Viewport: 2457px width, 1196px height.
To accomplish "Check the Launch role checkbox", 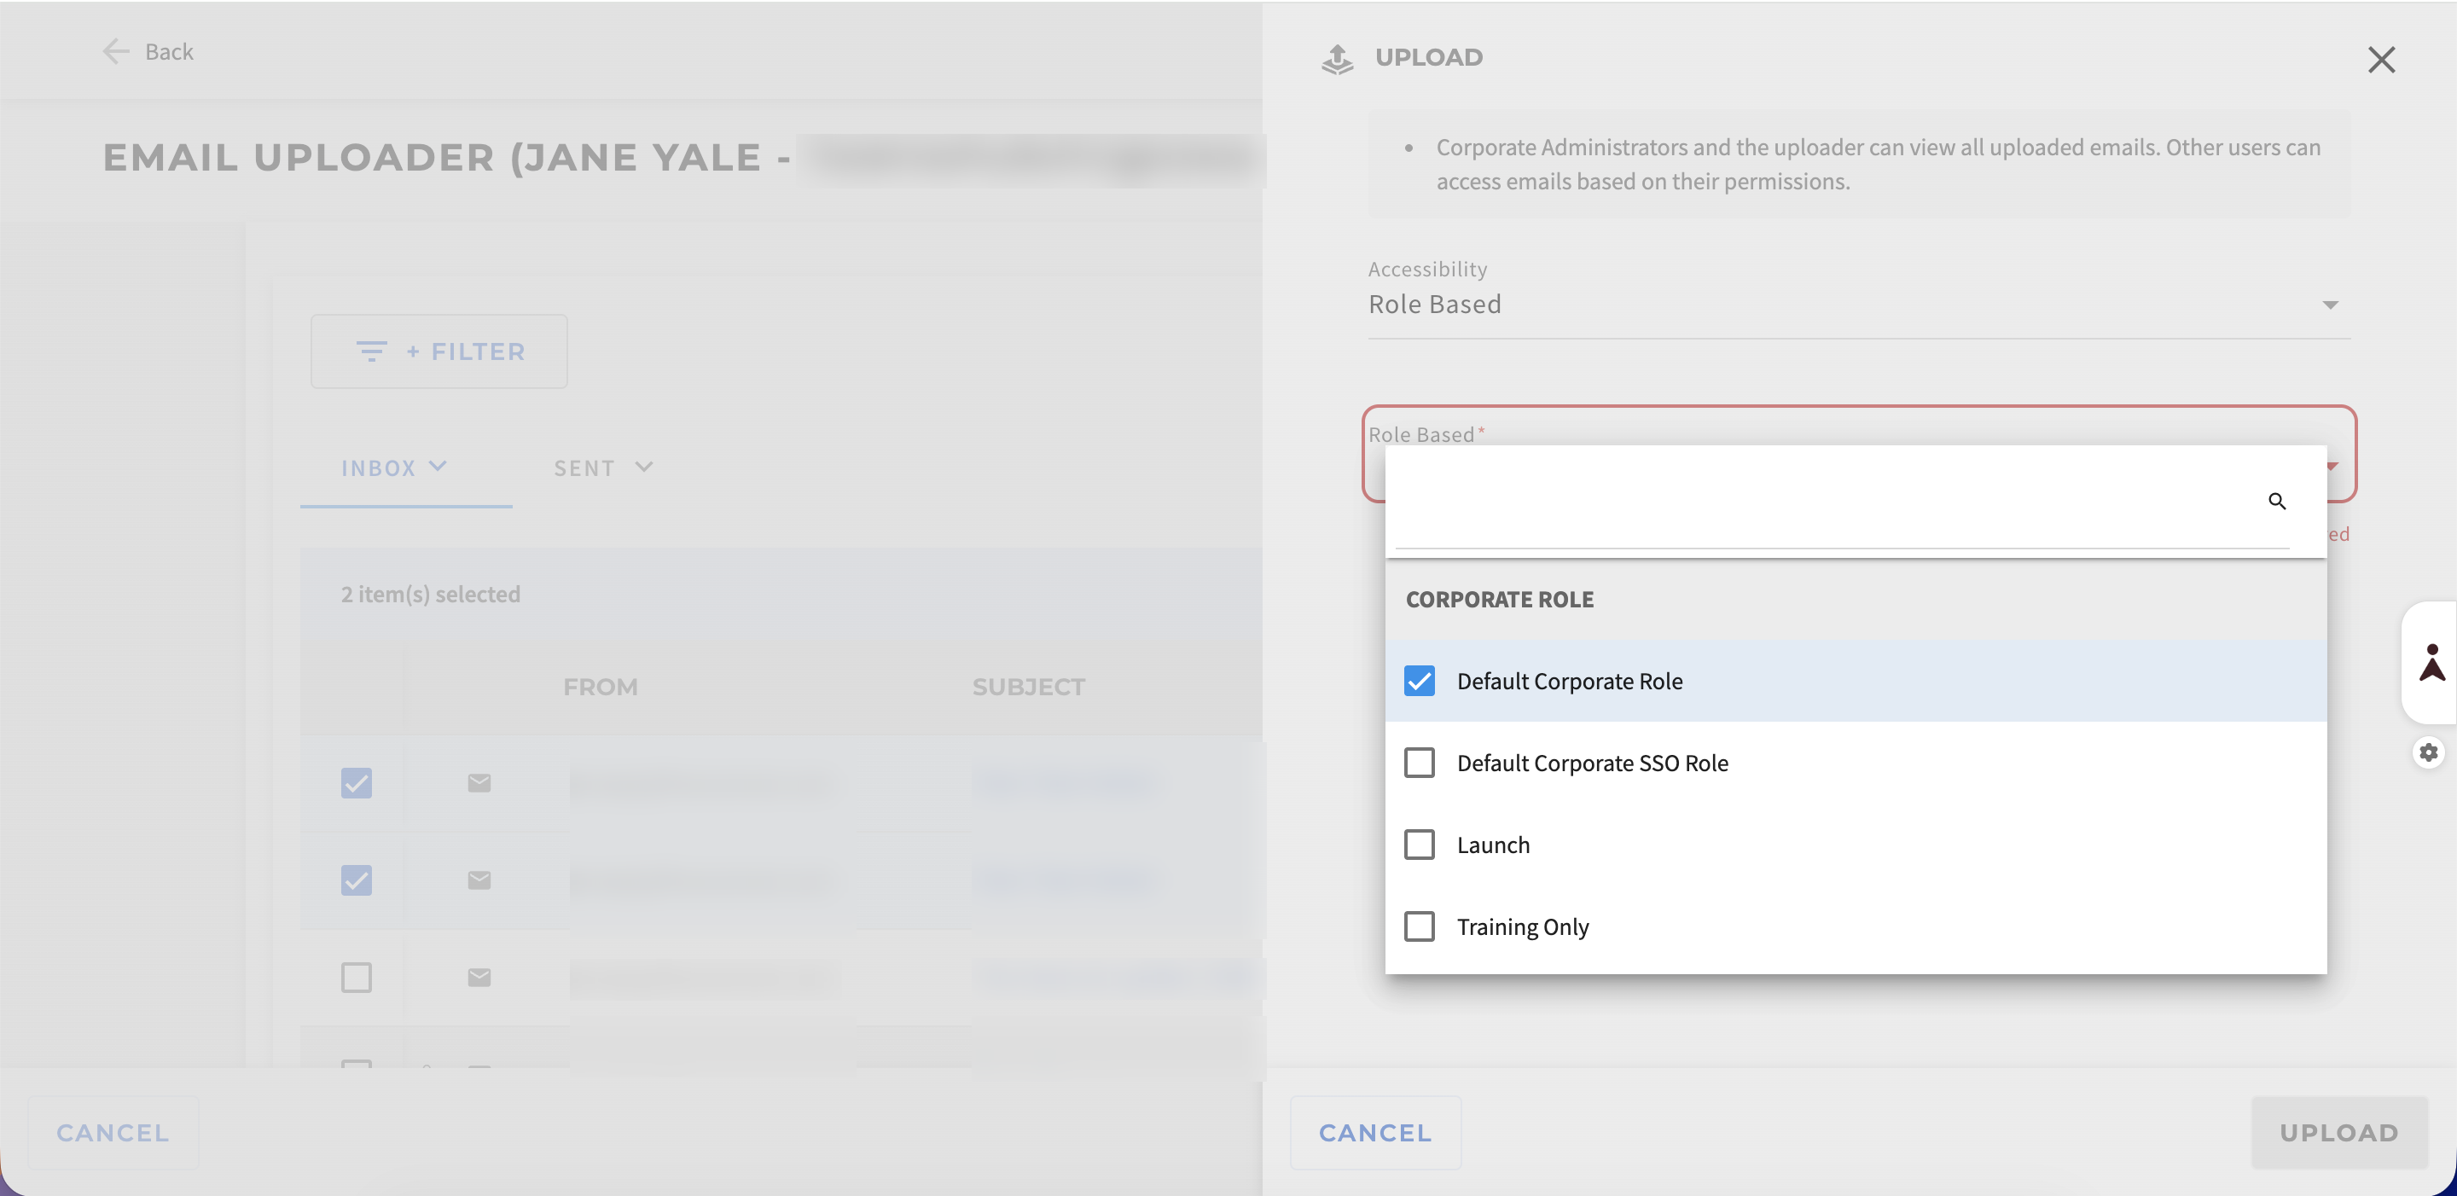I will click(1418, 844).
